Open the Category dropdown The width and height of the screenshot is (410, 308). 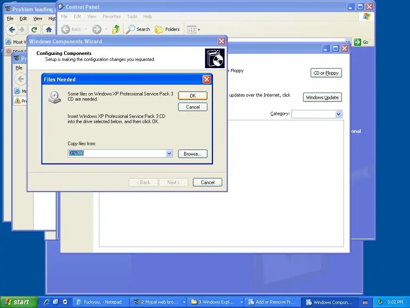point(338,114)
